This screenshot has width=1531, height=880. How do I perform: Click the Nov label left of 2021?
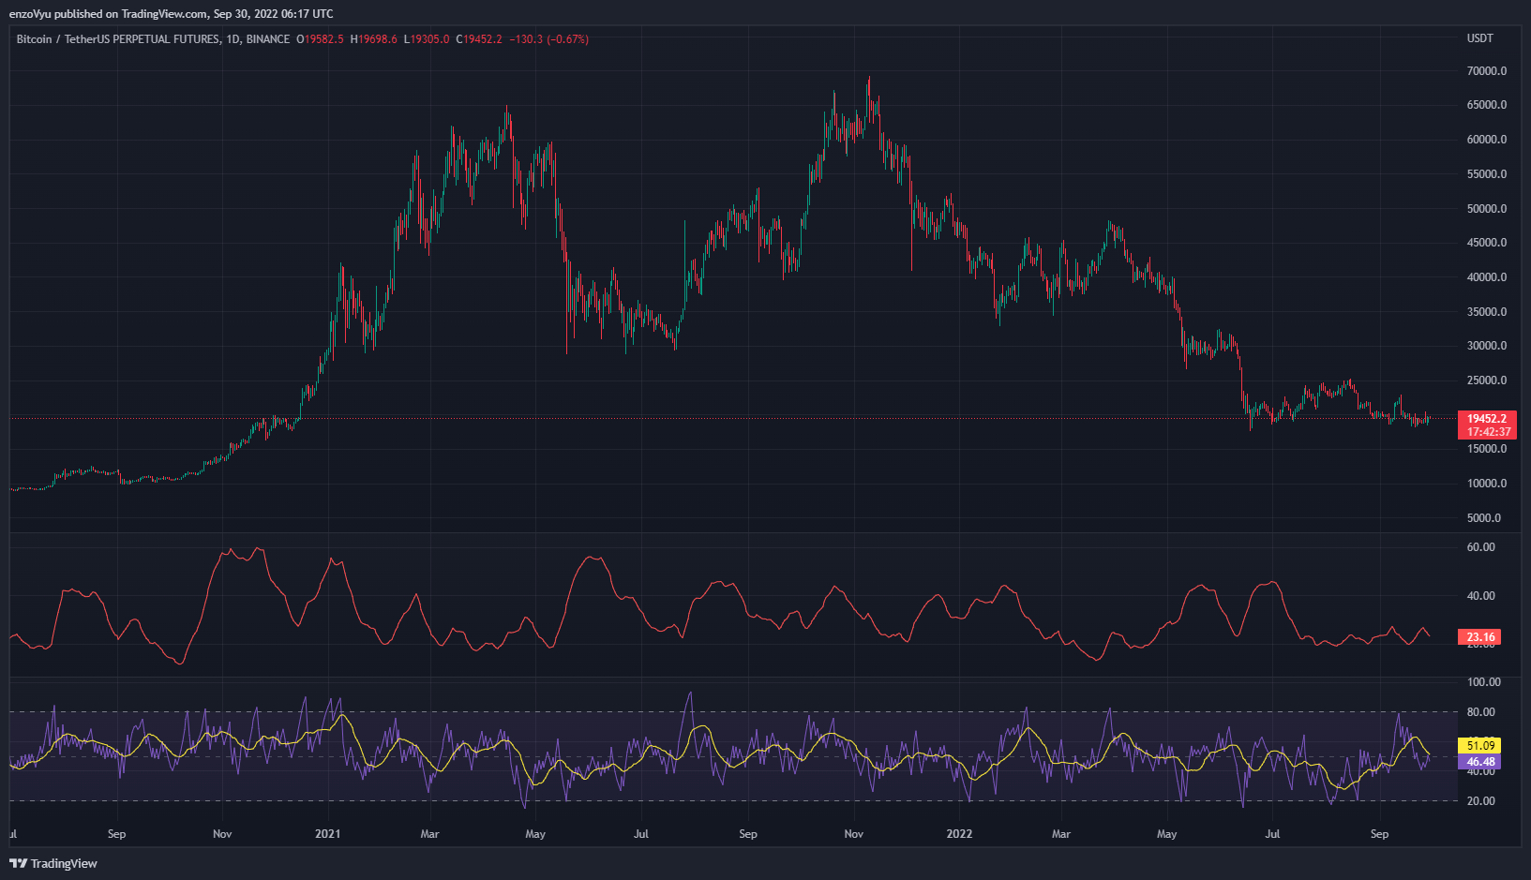click(x=222, y=834)
